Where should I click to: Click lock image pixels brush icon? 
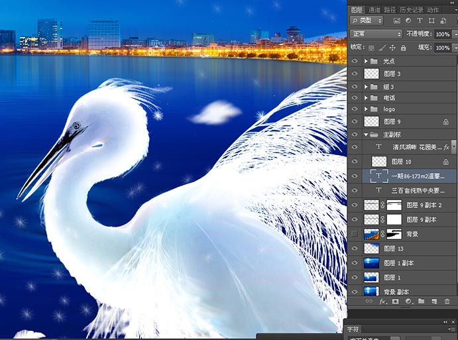(x=382, y=48)
